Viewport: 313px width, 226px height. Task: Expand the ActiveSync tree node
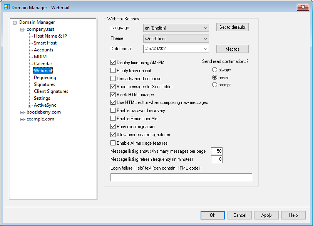30,105
